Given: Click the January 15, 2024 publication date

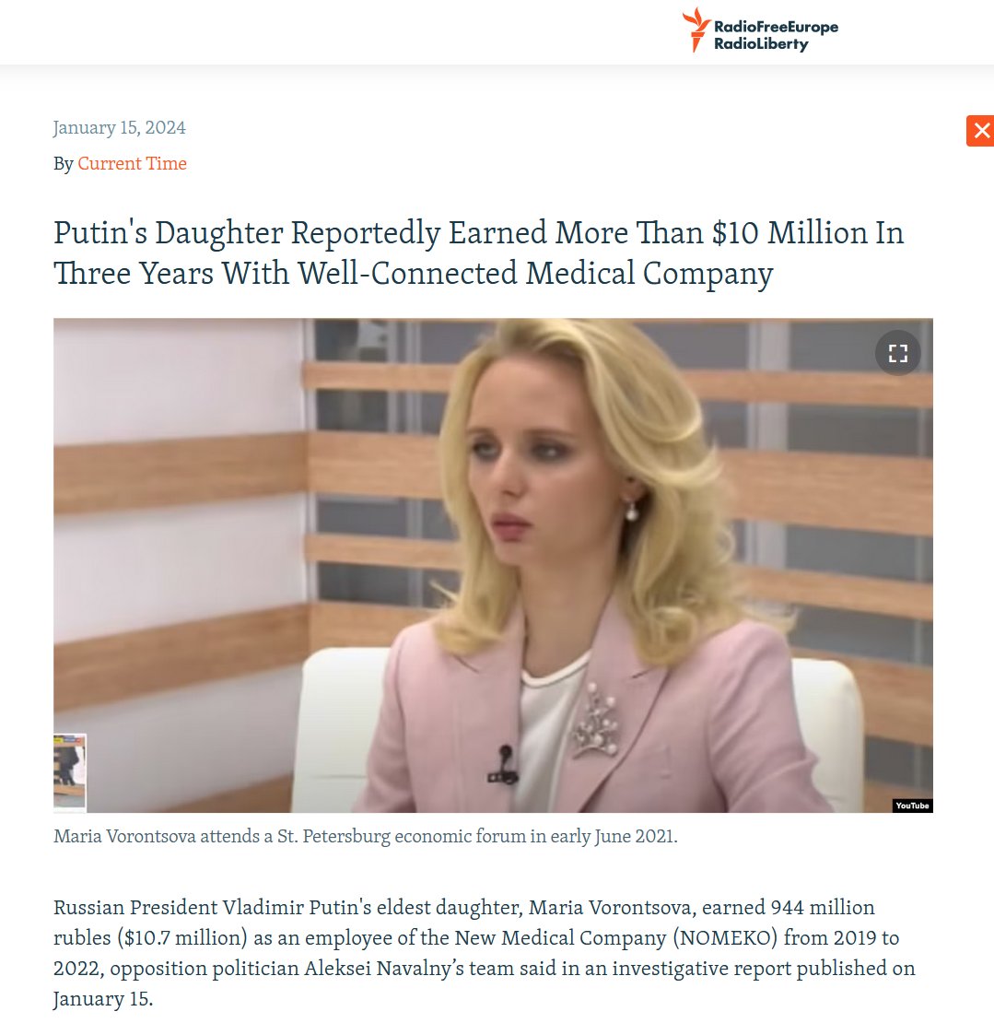Looking at the screenshot, I should click(120, 127).
